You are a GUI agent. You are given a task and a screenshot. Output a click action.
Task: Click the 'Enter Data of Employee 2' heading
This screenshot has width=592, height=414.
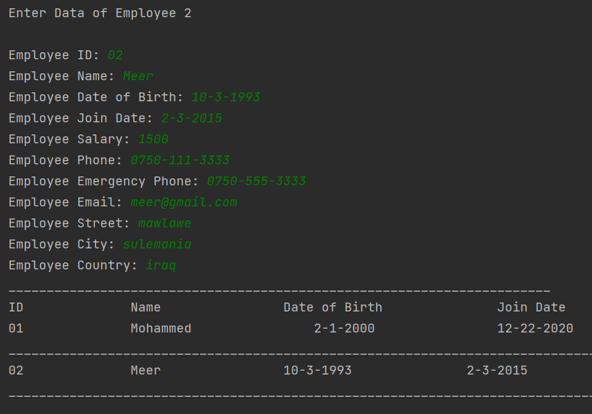point(100,13)
